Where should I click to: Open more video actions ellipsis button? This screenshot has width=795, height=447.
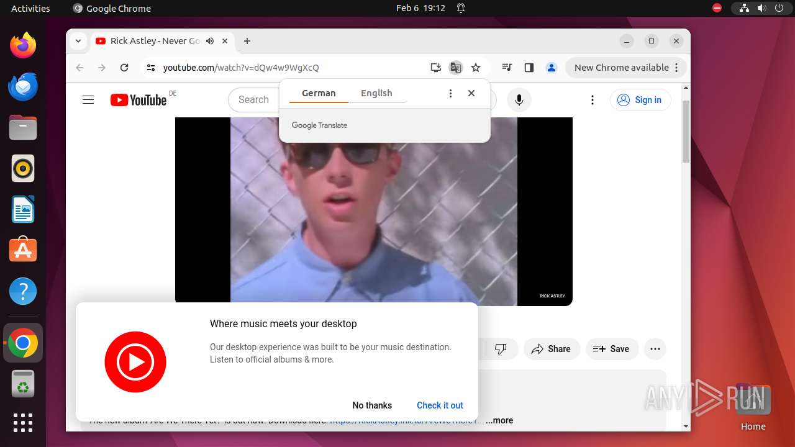coord(655,349)
